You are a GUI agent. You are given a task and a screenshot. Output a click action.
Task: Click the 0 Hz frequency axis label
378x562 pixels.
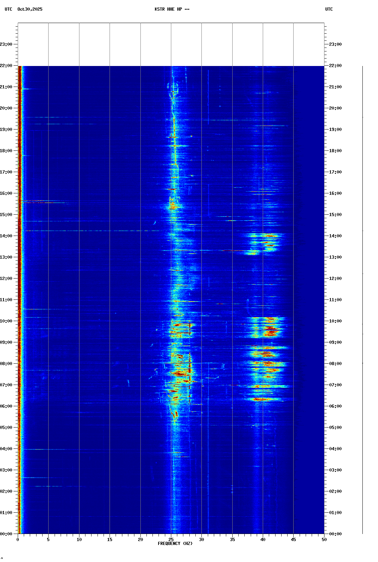pos(18,540)
